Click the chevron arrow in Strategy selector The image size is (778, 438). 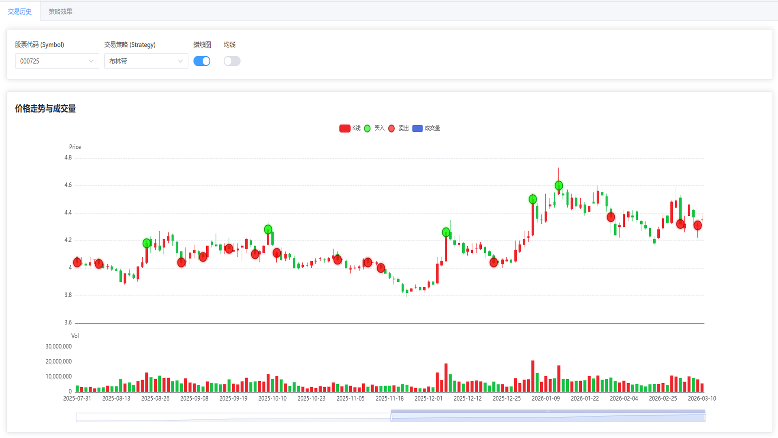(x=180, y=61)
